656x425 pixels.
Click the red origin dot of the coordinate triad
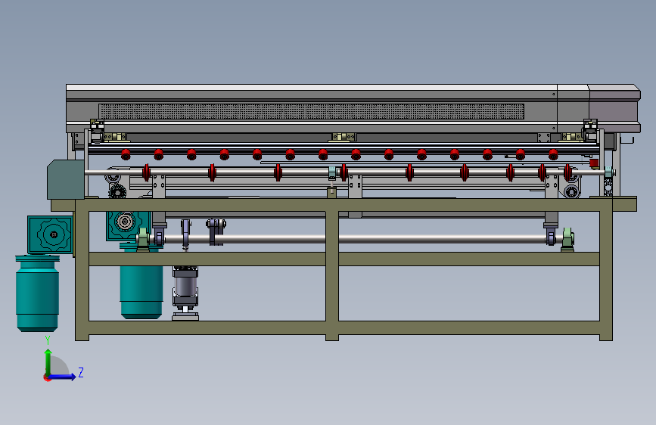click(x=46, y=377)
